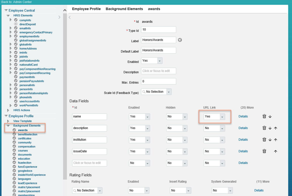Click the directDeposit disabled status icon
Image resolution: width=292 pixels, height=196 pixels.
[x=16, y=24]
